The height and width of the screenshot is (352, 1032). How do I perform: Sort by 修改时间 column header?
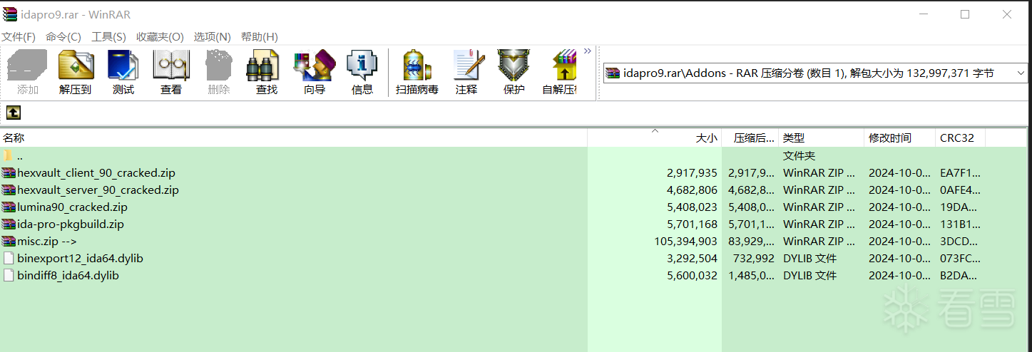[899, 138]
